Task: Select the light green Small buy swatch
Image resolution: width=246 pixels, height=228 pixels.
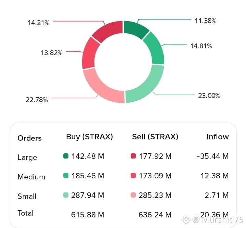Action: (66, 195)
